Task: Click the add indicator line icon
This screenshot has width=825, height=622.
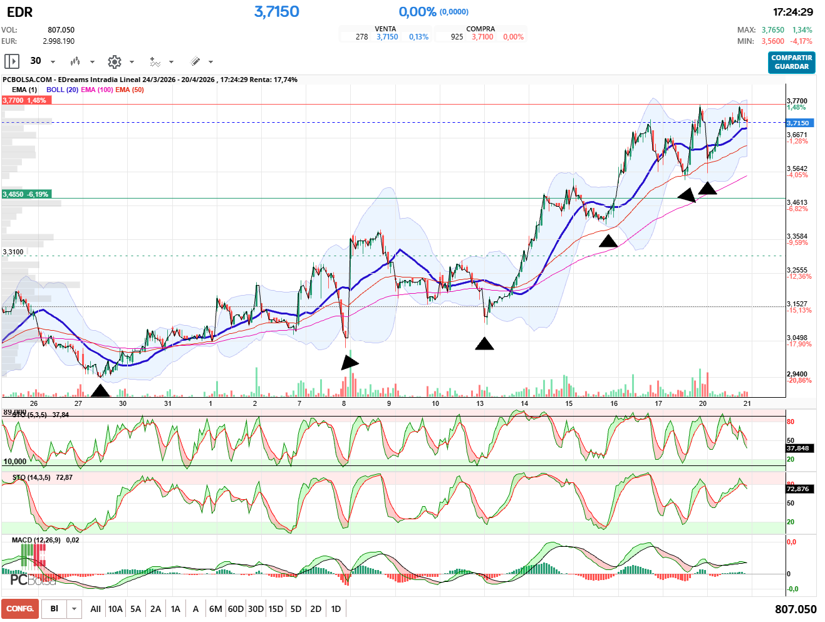Action: [x=155, y=61]
